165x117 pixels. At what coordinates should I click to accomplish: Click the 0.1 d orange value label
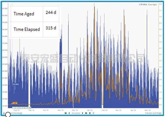(15, 103)
